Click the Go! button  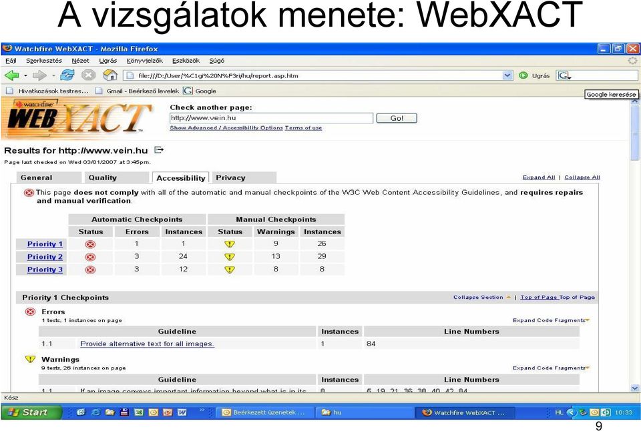coord(397,118)
